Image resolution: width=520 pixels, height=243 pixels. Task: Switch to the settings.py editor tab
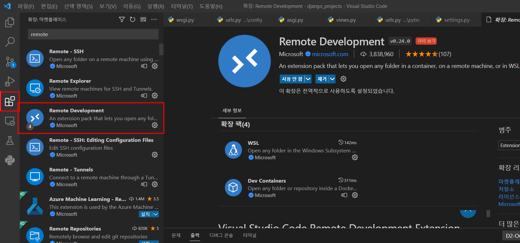tap(456, 20)
